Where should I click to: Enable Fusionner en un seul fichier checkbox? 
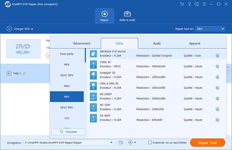tap(150, 142)
